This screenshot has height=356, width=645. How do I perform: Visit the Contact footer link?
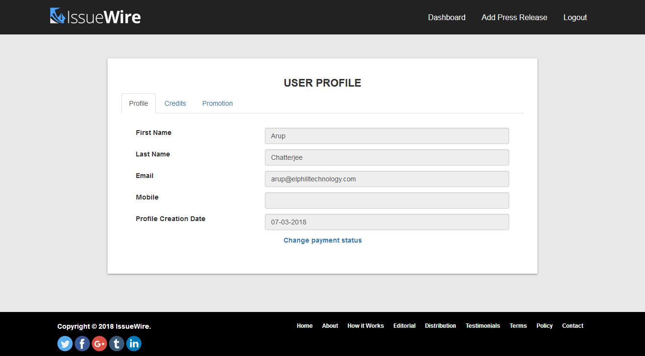click(572, 326)
